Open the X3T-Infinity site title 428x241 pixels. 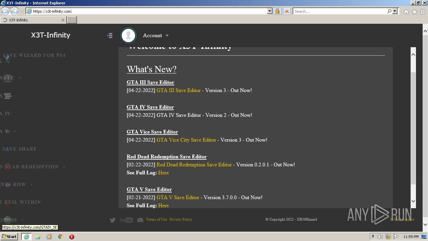pyautogui.click(x=50, y=35)
